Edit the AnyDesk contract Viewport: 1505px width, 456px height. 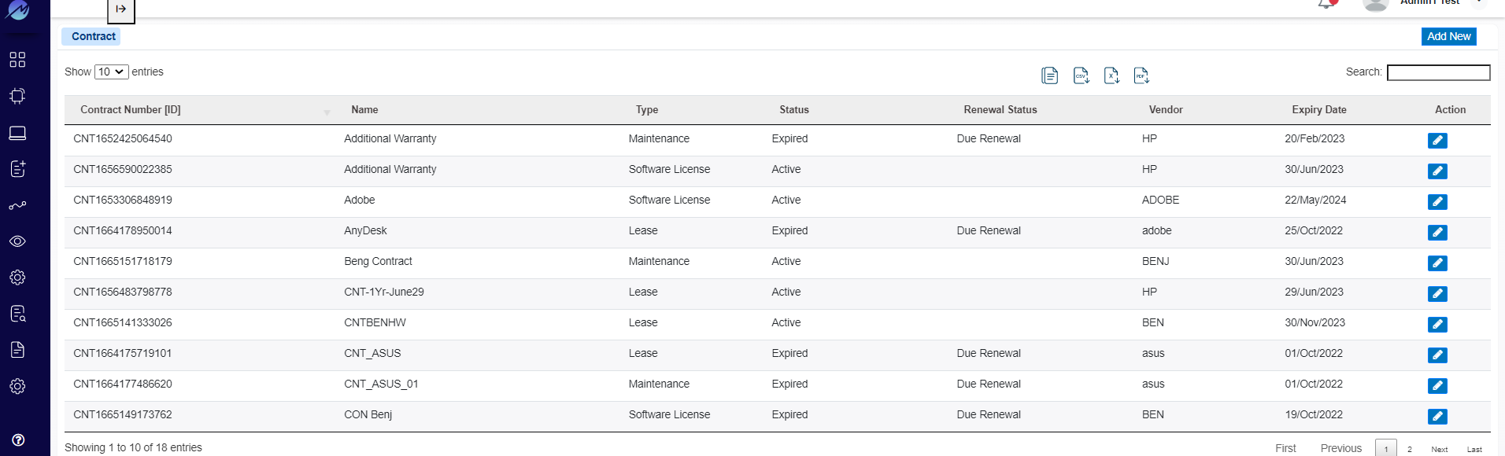(1437, 233)
